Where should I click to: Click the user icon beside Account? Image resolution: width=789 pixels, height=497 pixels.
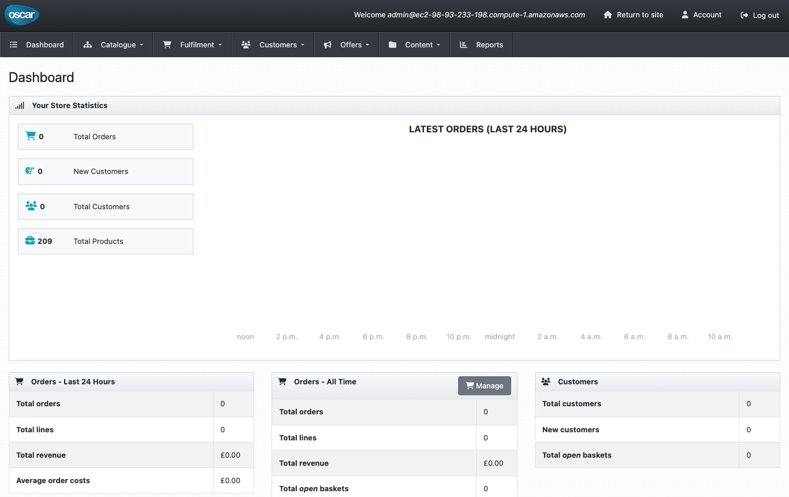685,15
